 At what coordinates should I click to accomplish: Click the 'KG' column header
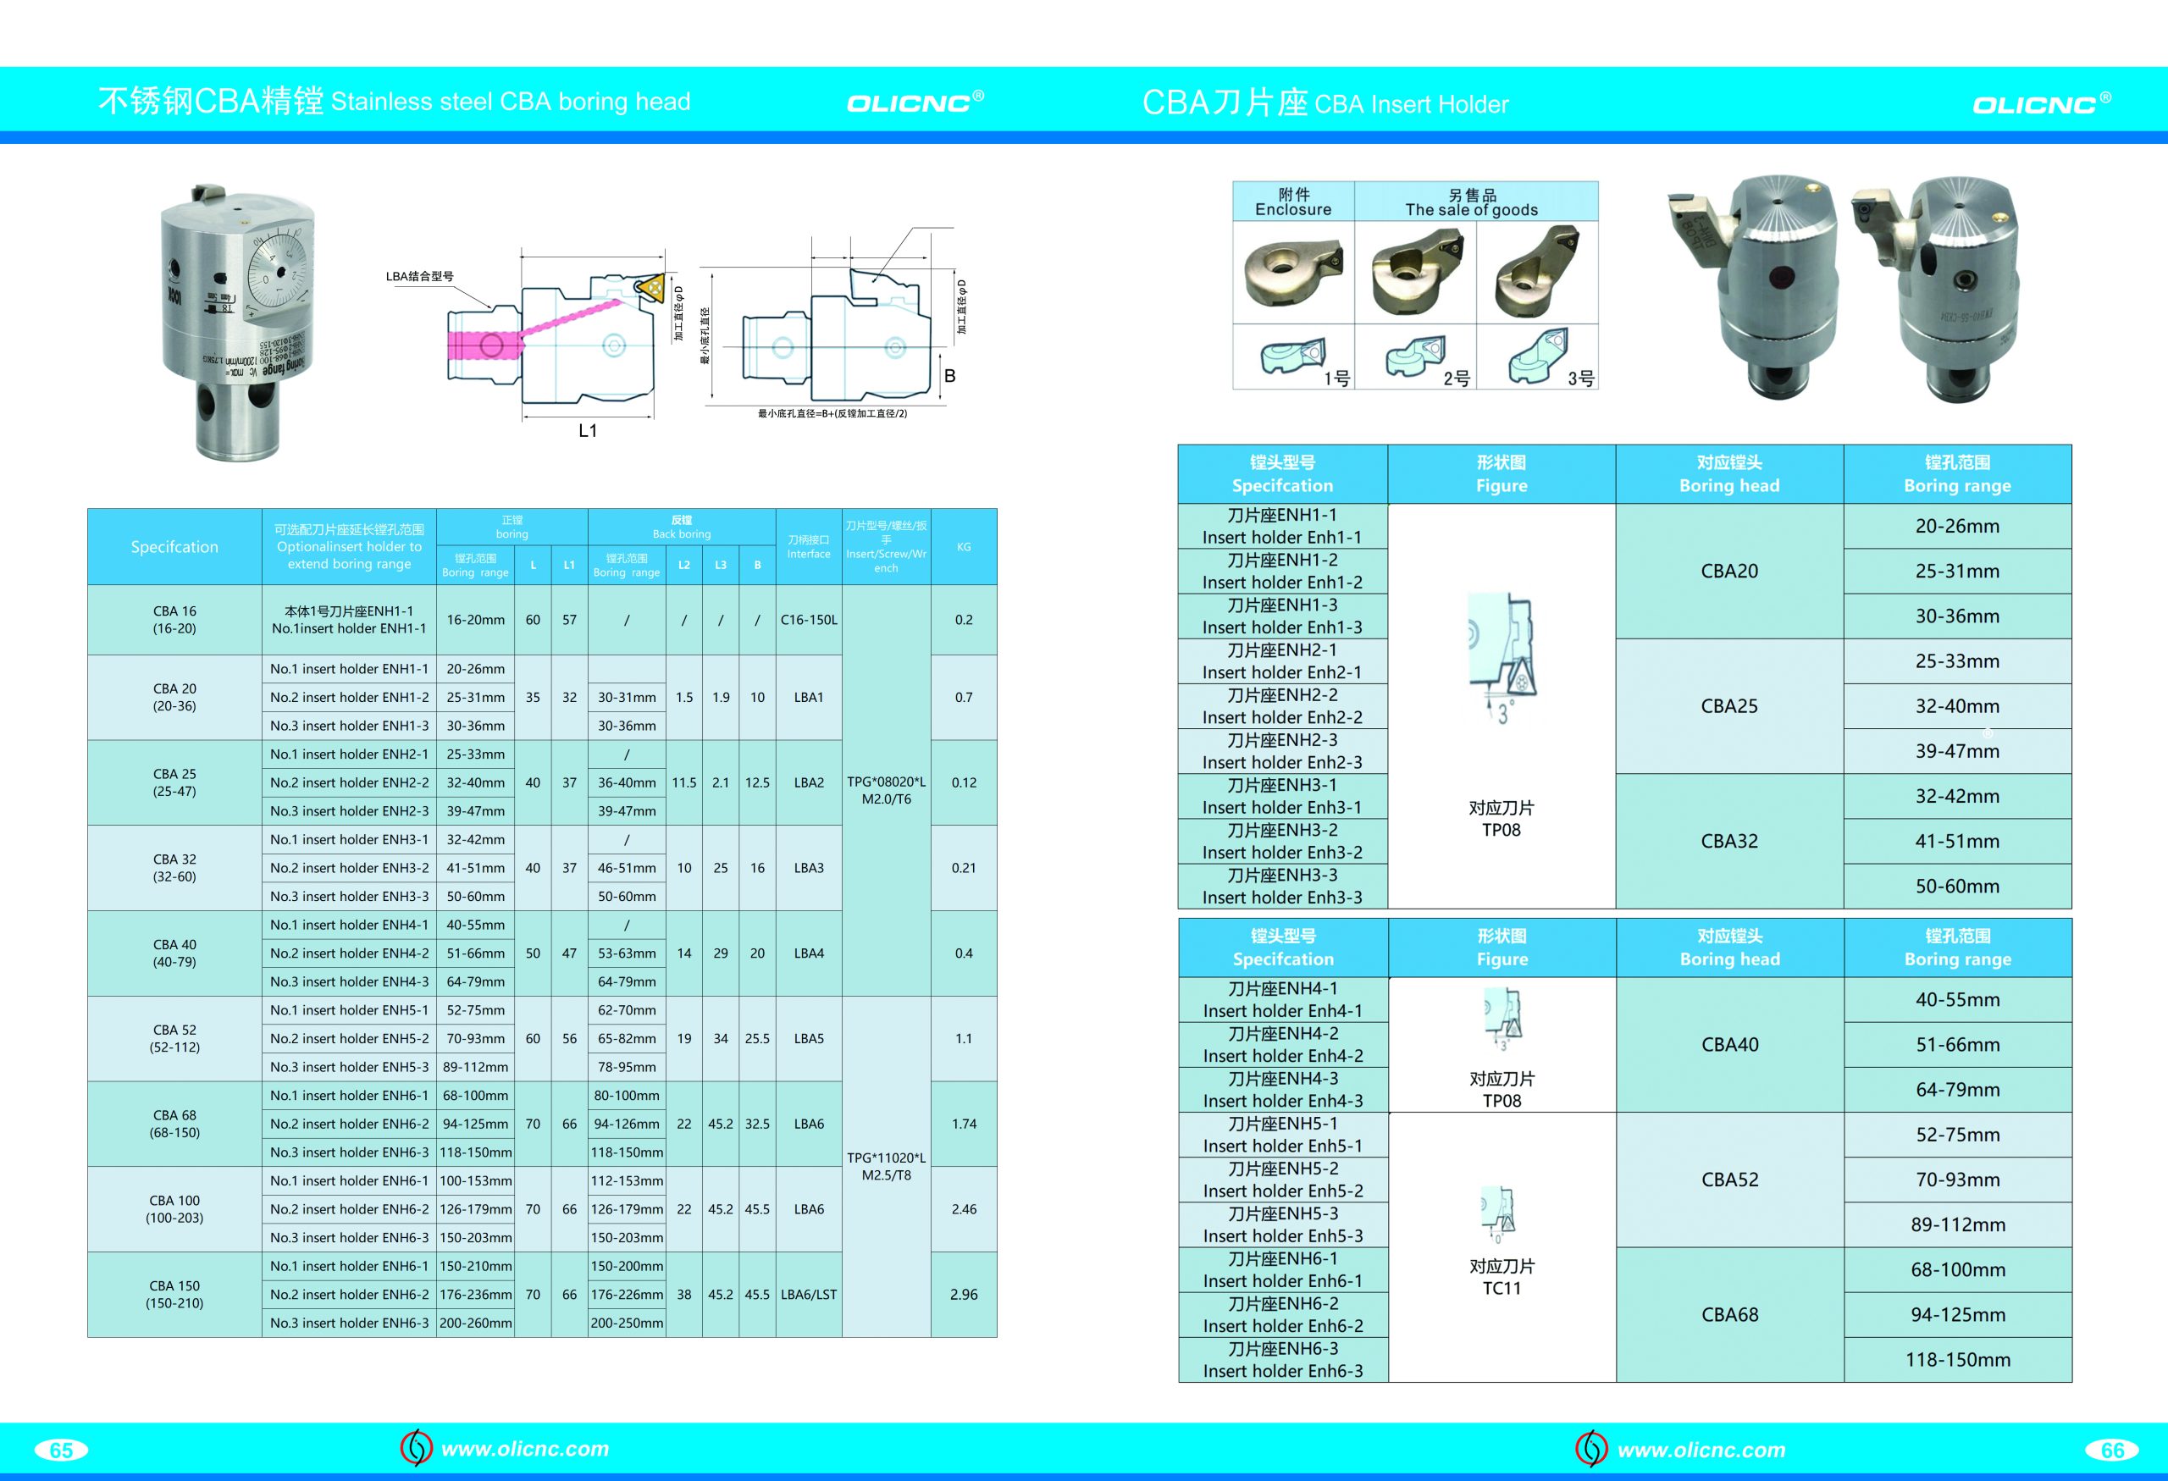(x=964, y=548)
